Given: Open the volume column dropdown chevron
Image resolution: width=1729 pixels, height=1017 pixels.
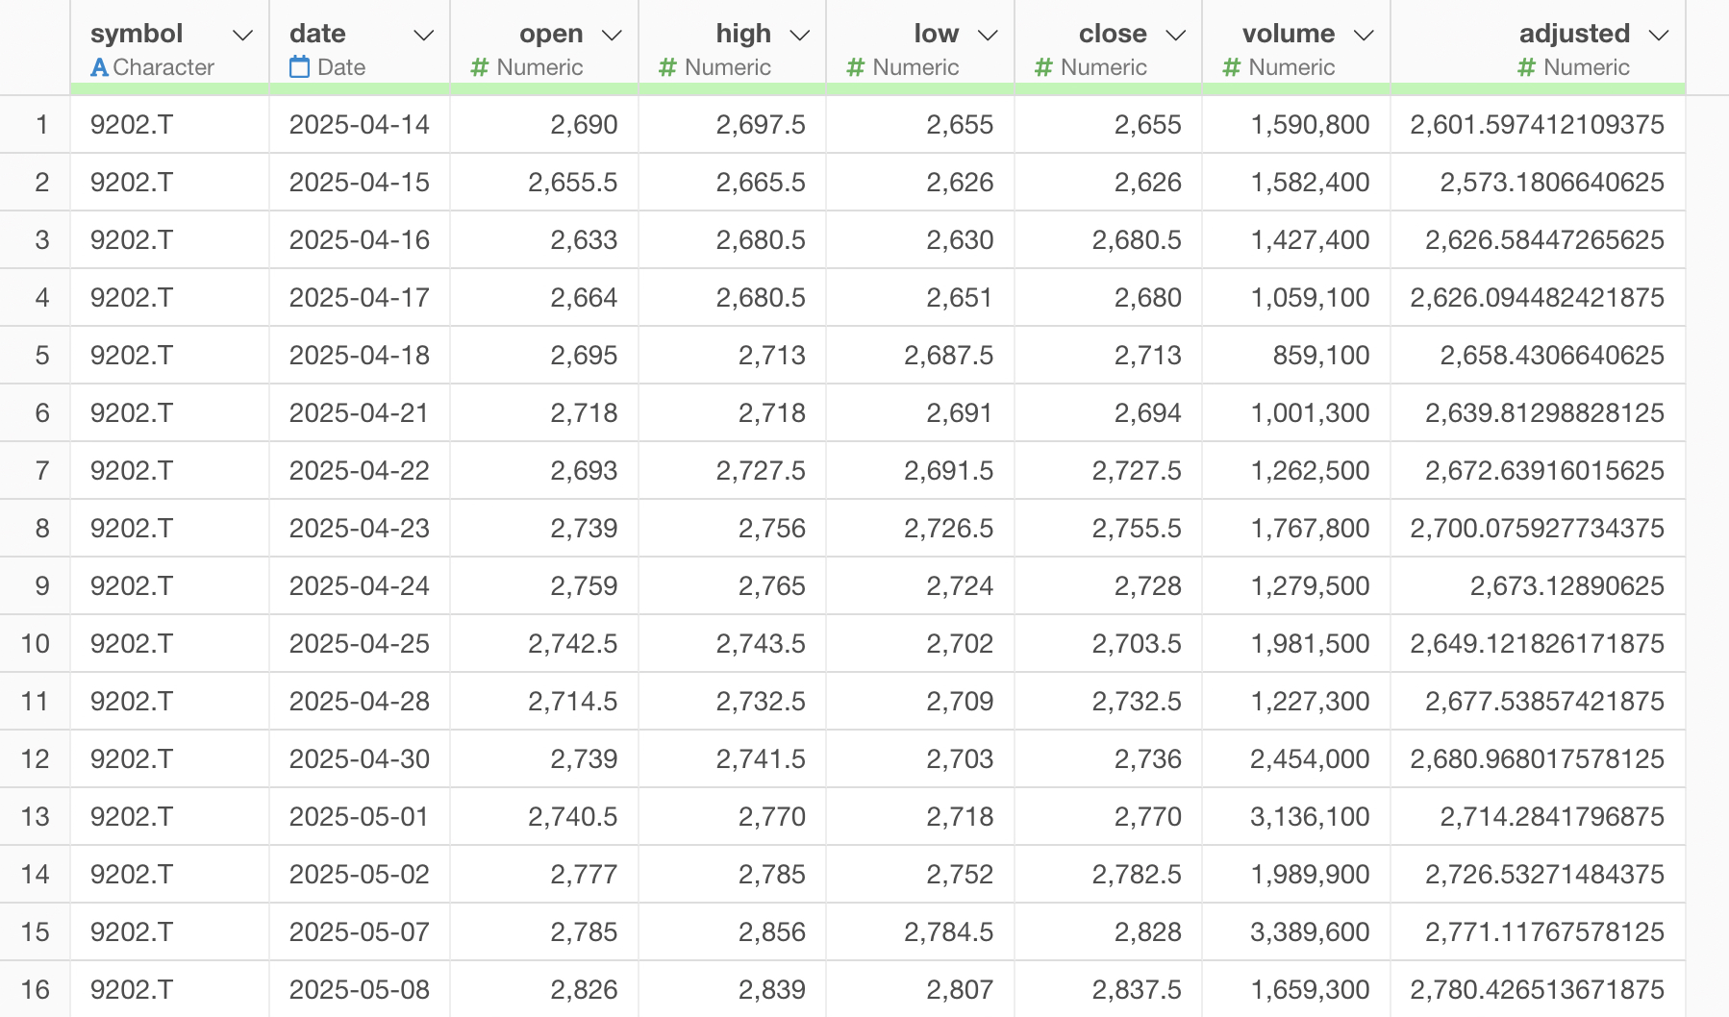Looking at the screenshot, I should (1364, 36).
